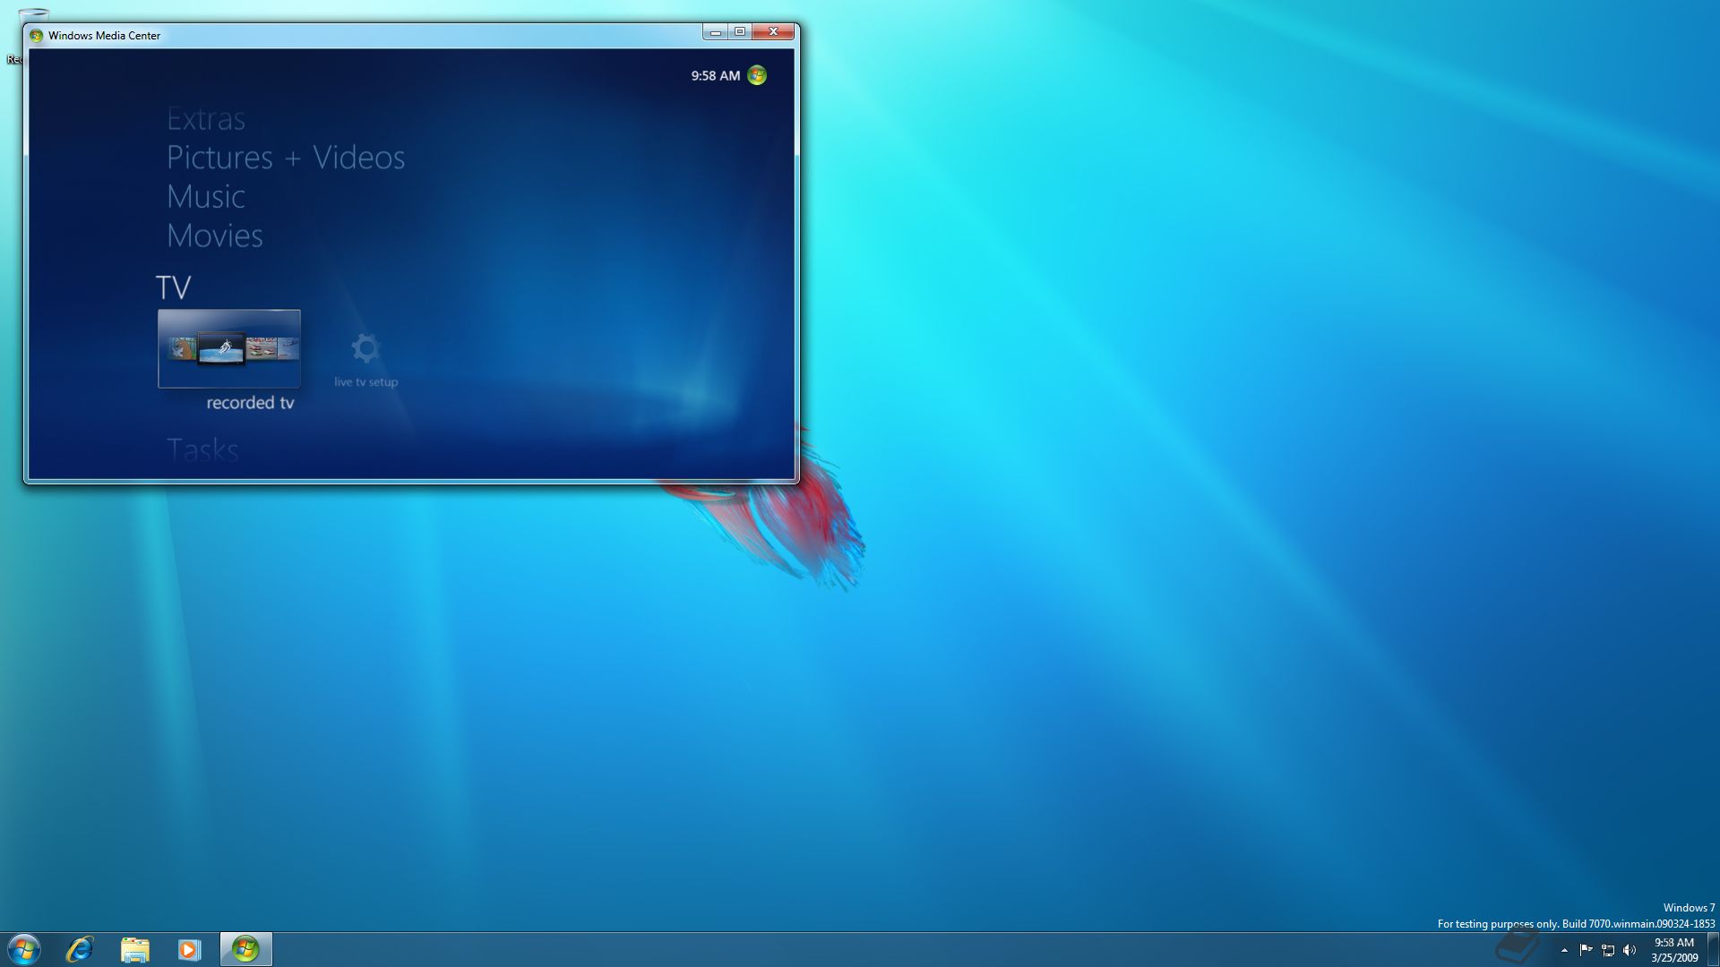The image size is (1720, 967).
Task: Open the volume speaker tray icon
Action: coord(1630,950)
